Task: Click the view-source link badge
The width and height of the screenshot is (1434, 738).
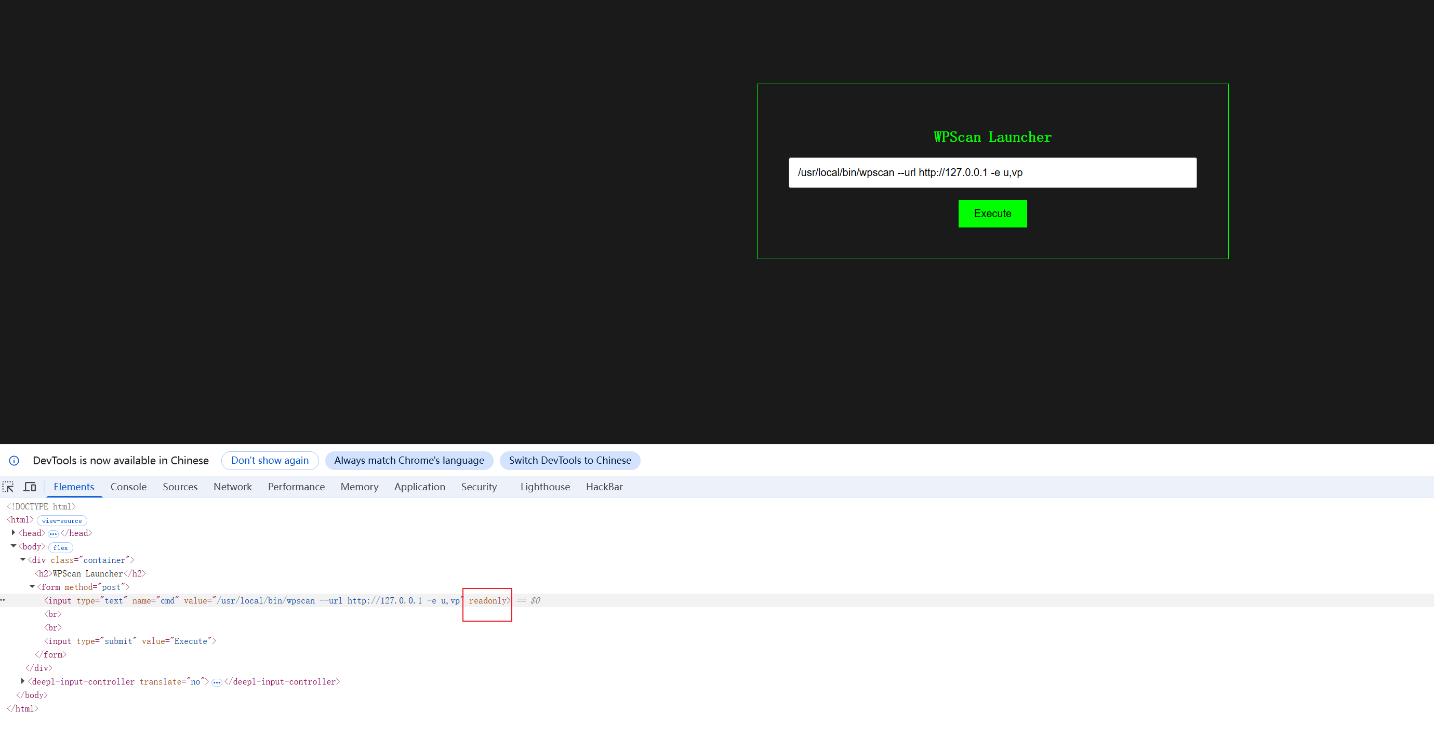Action: point(62,521)
